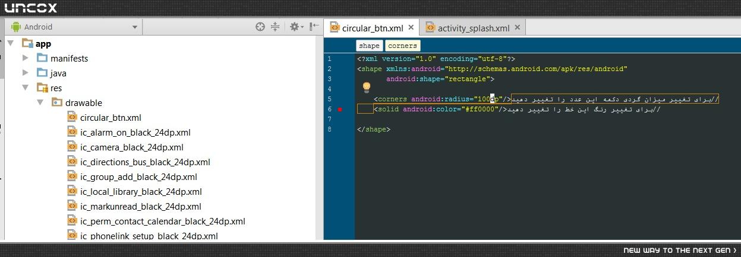Click line number 5 in the gutter
This screenshot has width=741, height=257.
pyautogui.click(x=329, y=99)
